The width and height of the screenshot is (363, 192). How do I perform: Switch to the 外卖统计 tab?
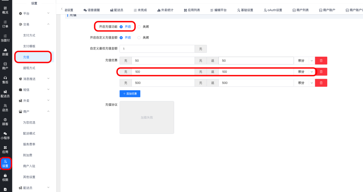click(165, 10)
